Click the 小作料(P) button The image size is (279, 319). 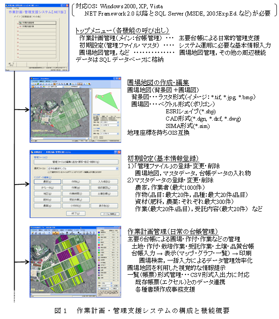point(76,206)
